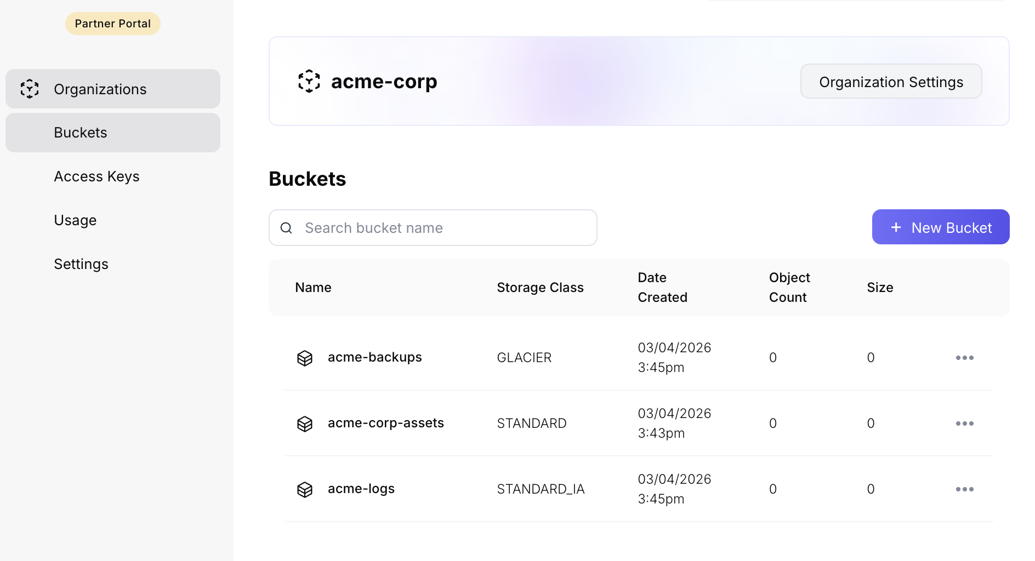Select the Partner Portal badge

[112, 24]
